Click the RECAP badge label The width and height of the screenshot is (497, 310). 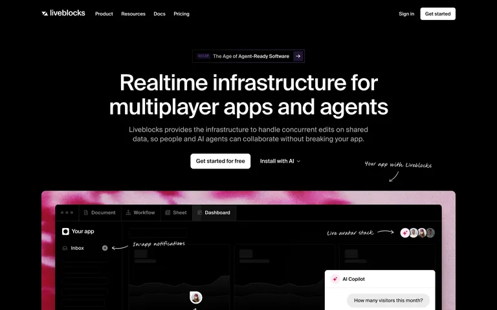pos(203,56)
